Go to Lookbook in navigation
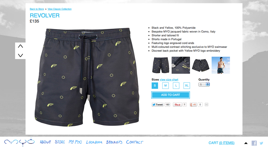 click(x=94, y=142)
